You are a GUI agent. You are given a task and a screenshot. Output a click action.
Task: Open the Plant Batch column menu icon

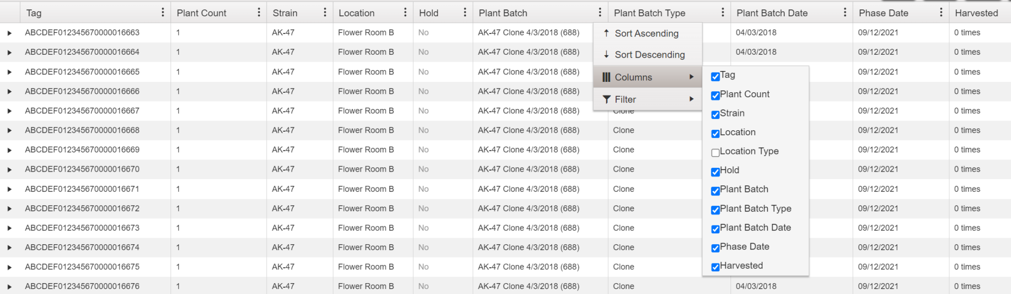600,12
